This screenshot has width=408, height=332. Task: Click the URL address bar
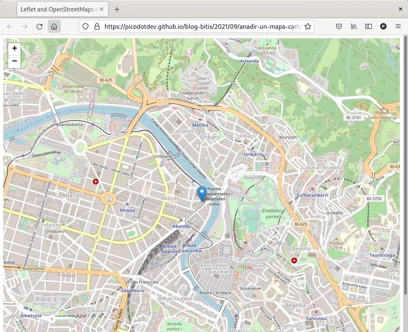pos(201,26)
